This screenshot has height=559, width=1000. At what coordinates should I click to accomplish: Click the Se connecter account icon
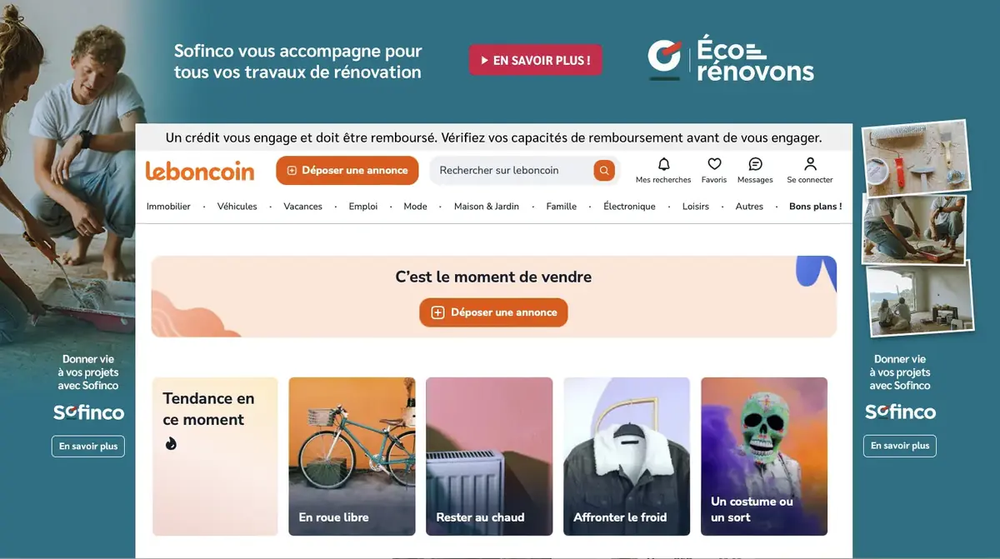808,164
